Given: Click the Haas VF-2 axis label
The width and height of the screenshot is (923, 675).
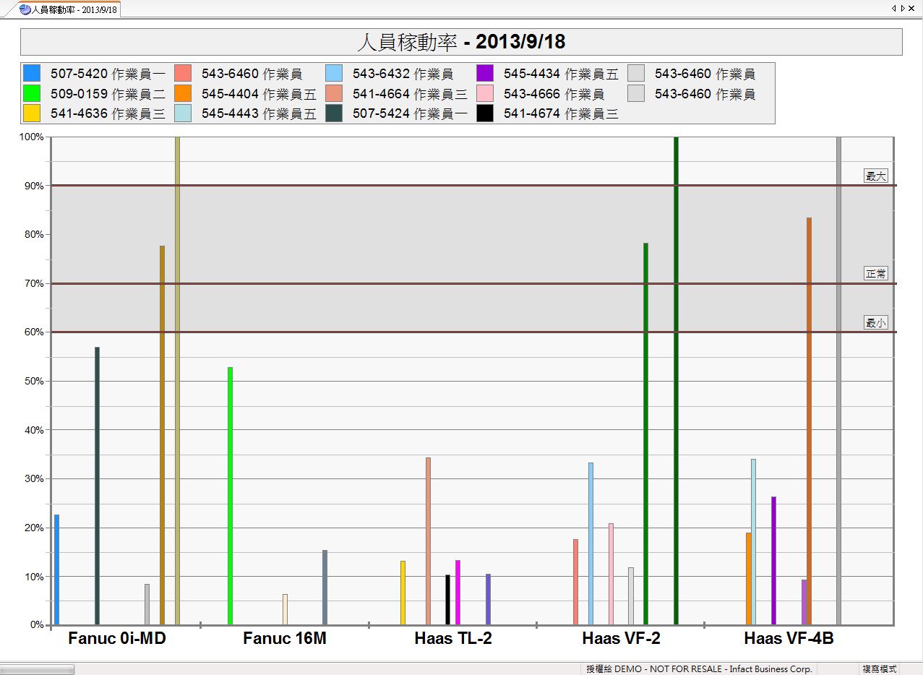Looking at the screenshot, I should click(x=621, y=638).
